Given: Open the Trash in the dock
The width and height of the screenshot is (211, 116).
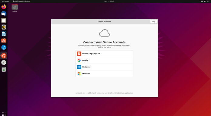Looking at the screenshot, I should (x=4, y=69).
